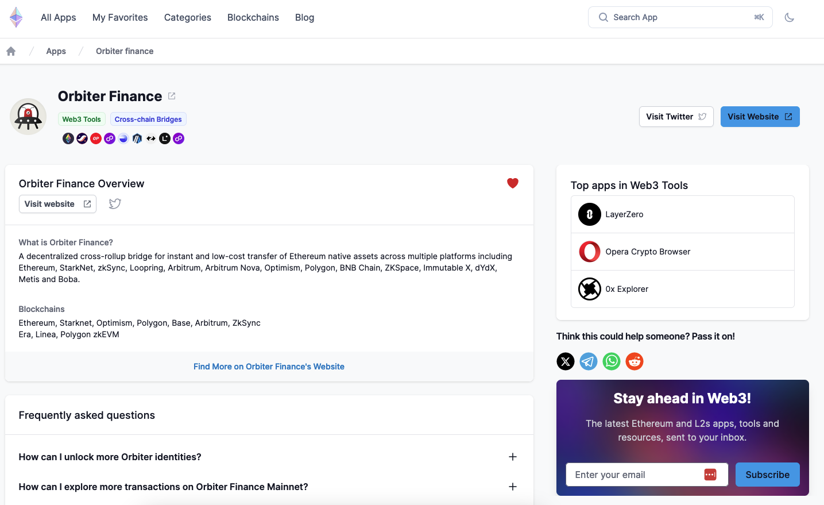The width and height of the screenshot is (824, 505).
Task: Click the Twitter bird icon in overview
Action: tap(115, 204)
